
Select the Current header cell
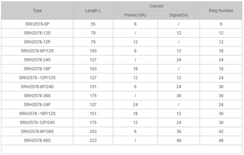pyautogui.click(x=156, y=6)
